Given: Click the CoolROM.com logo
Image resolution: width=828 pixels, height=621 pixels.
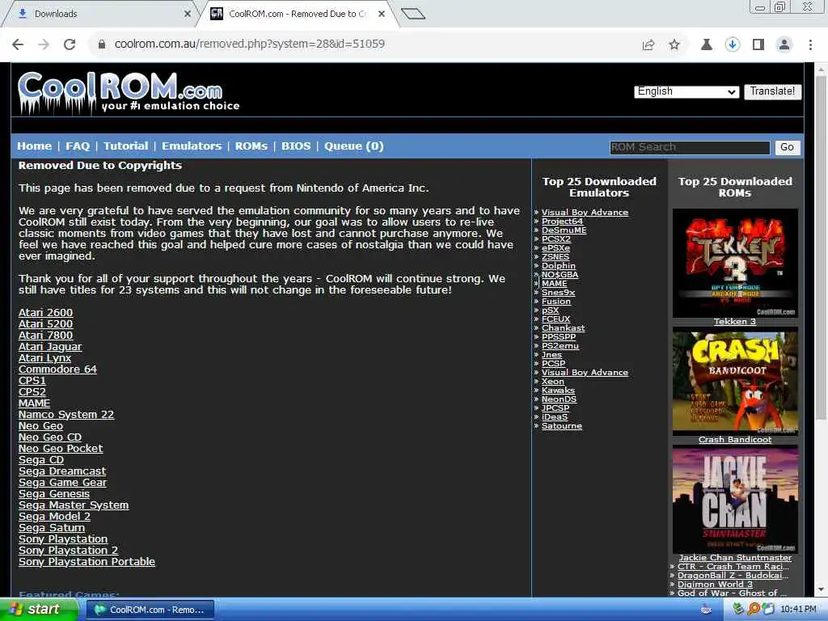Looking at the screenshot, I should coord(129,92).
